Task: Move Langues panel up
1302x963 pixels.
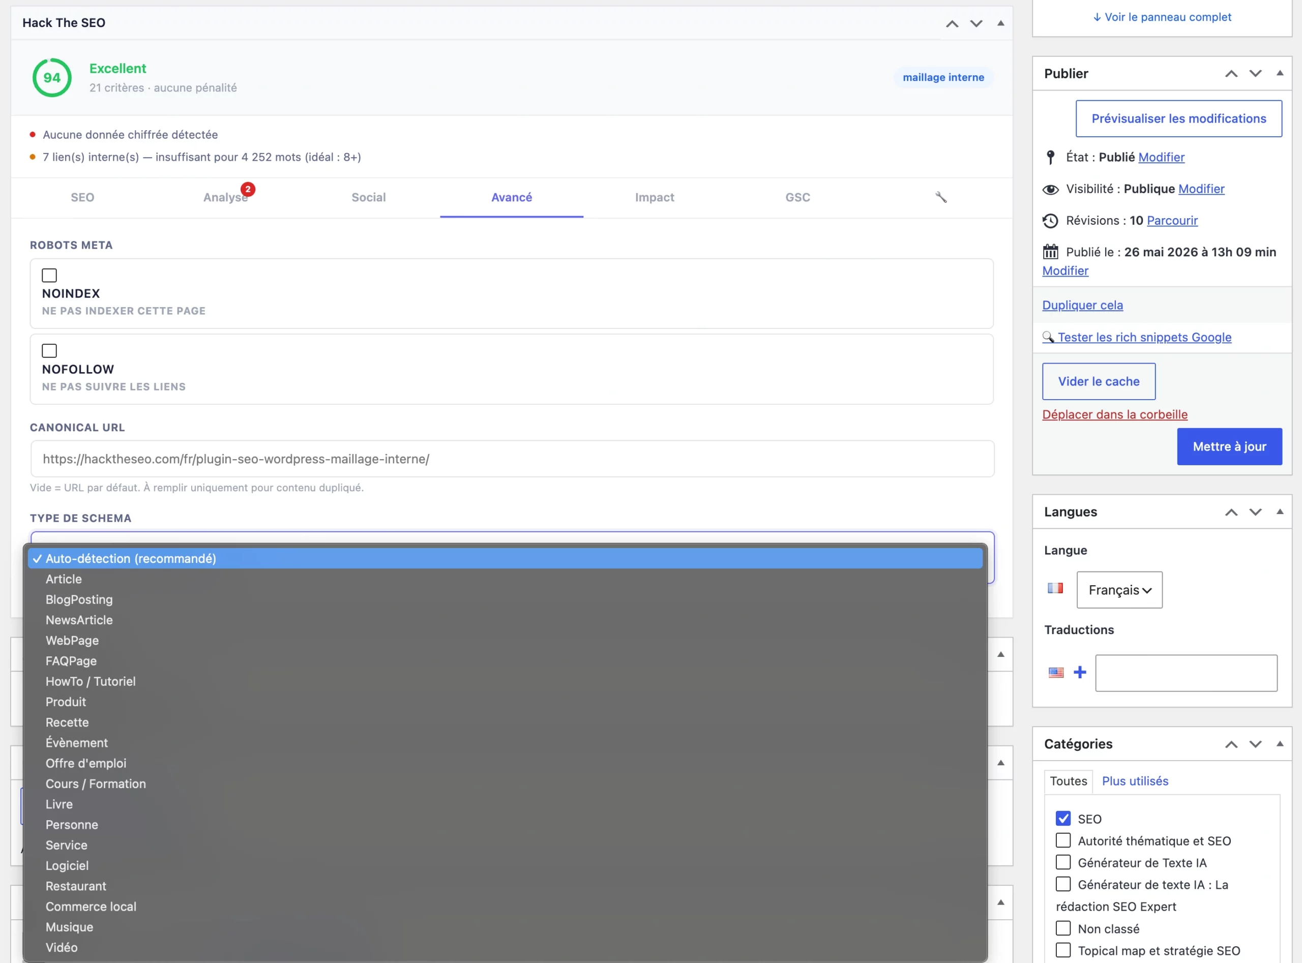Action: [x=1231, y=512]
